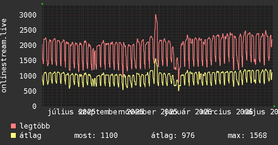Click the pink line's 3000 peak spike
This screenshot has height=145, width=278.
click(x=156, y=15)
